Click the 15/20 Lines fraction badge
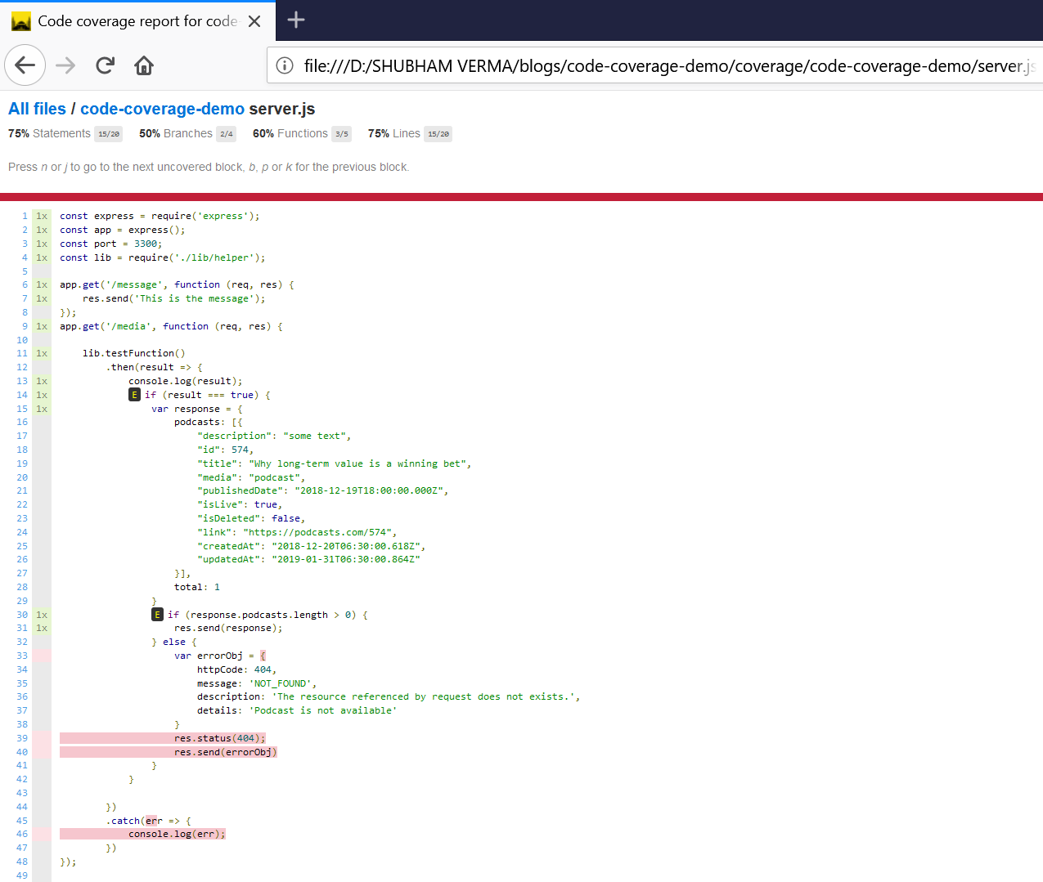Screen dimensions: 1043x882 point(438,134)
